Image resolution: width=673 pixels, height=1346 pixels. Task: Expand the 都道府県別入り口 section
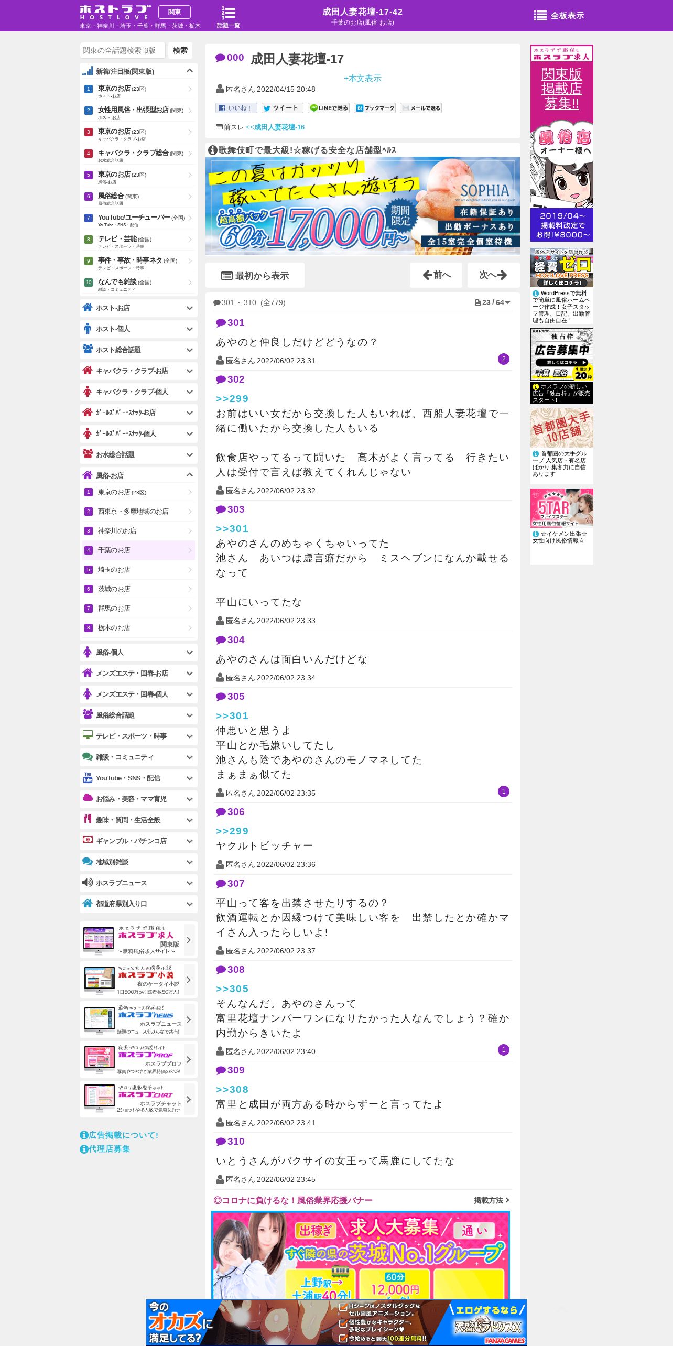[189, 904]
